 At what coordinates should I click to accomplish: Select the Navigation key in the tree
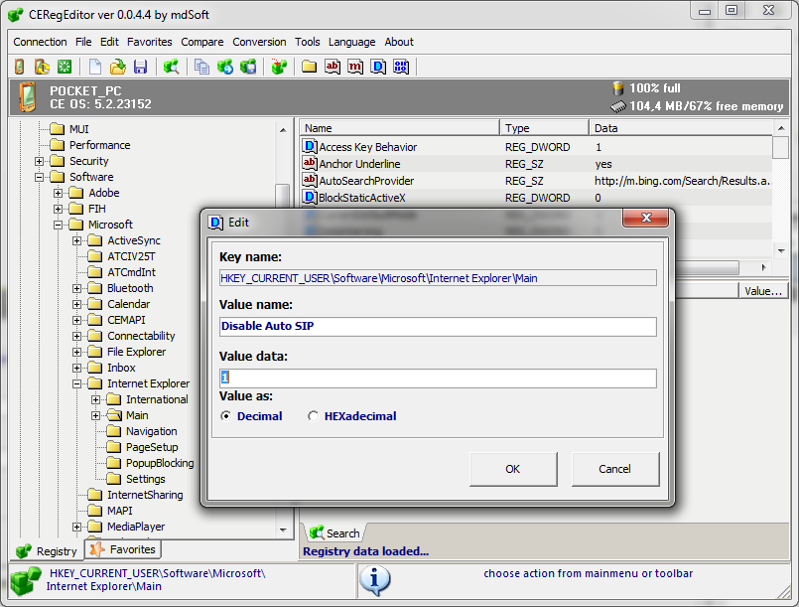coord(151,431)
